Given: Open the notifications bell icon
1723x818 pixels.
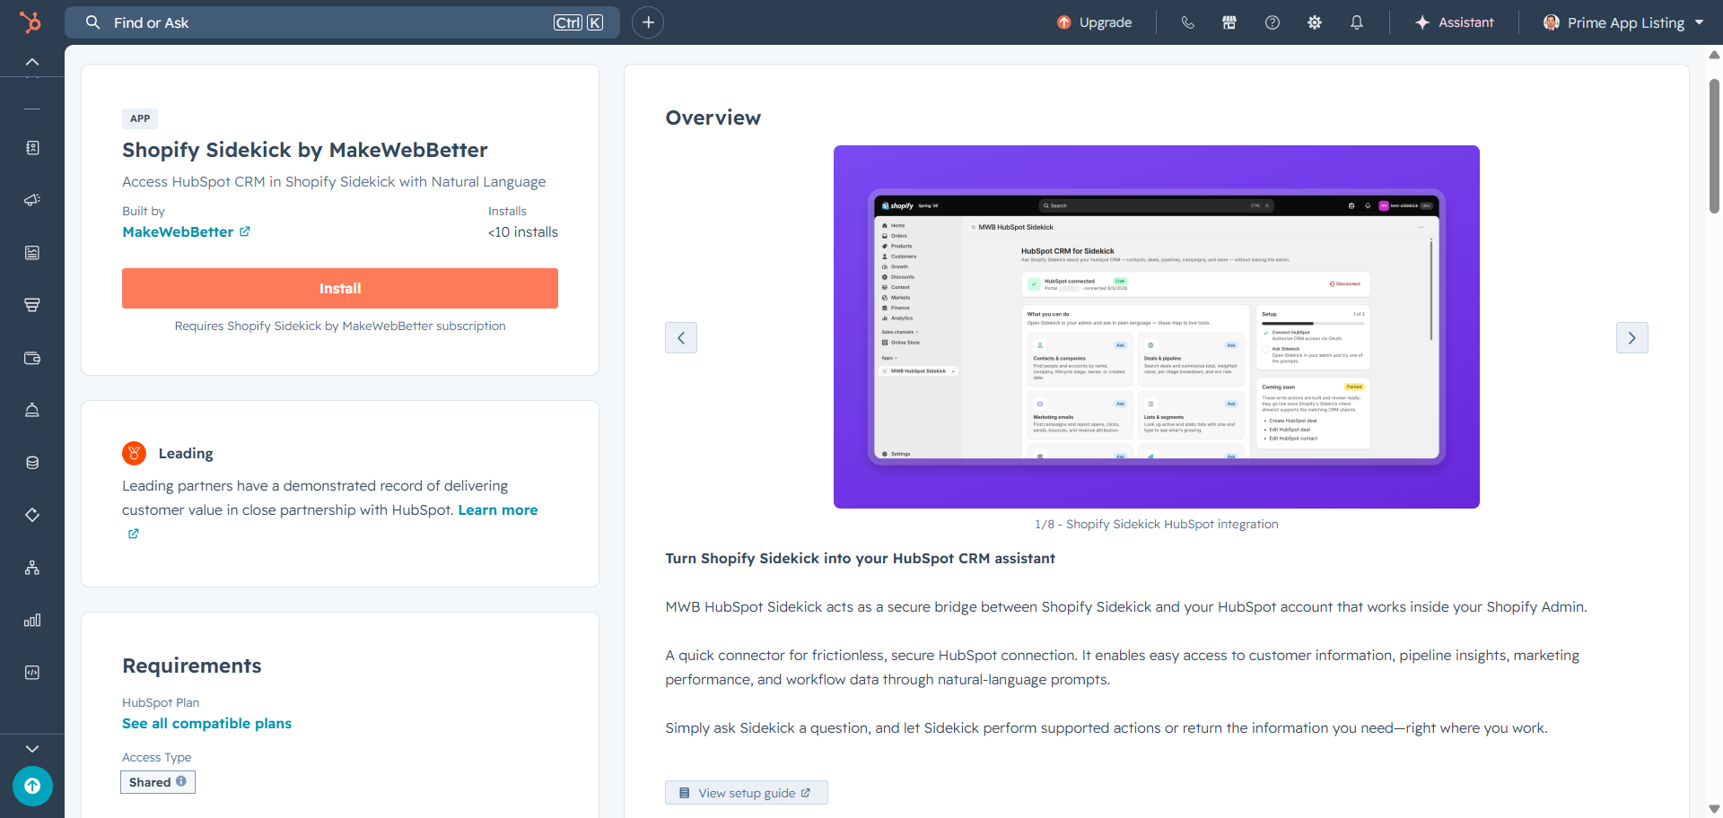Looking at the screenshot, I should tap(1357, 22).
